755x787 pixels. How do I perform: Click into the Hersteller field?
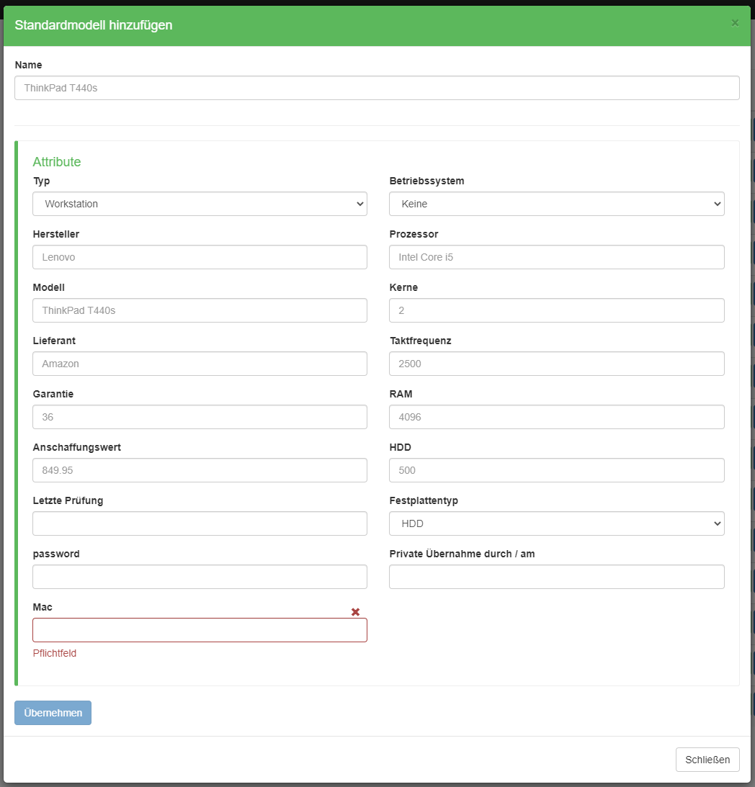(200, 257)
